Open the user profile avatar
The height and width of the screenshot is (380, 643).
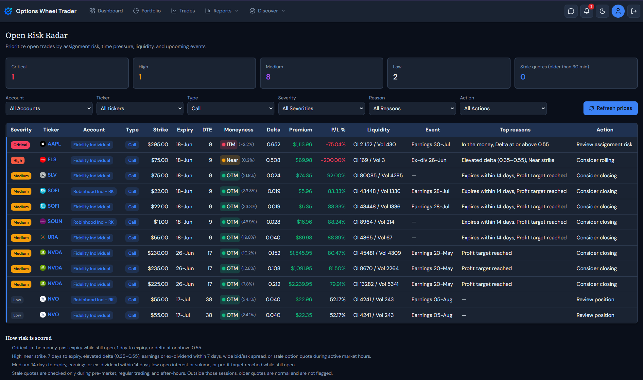(618, 11)
